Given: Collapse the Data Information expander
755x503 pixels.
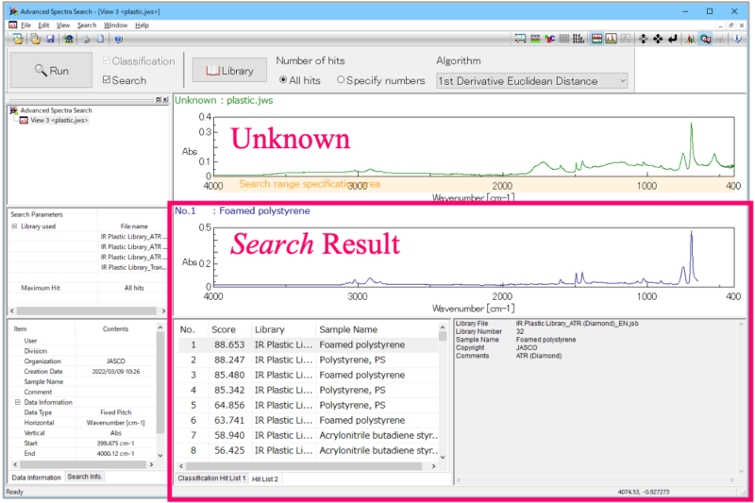Looking at the screenshot, I should point(17,402).
